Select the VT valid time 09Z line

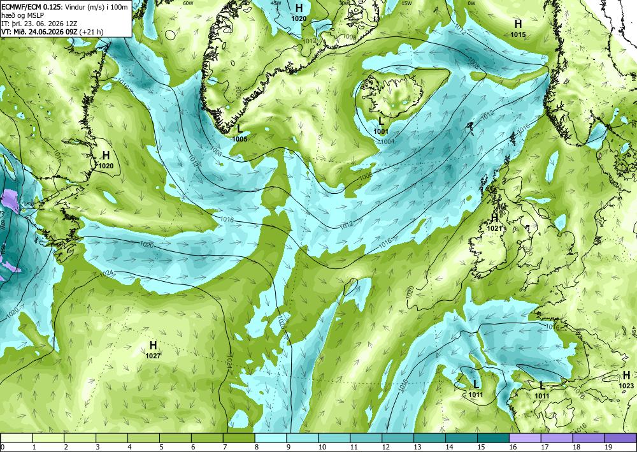tap(52, 32)
